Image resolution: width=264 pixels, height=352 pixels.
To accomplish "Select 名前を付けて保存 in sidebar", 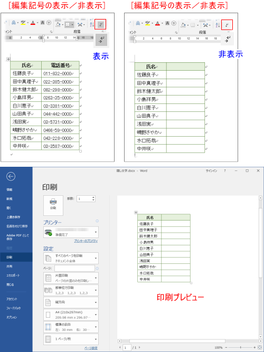I will pos(17,226).
